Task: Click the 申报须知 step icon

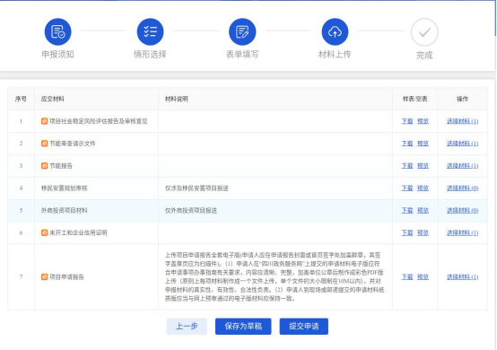Action: coord(57,31)
